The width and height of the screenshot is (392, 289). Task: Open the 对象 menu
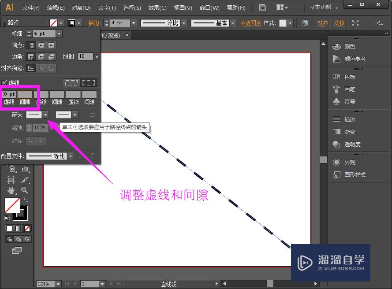(81, 8)
